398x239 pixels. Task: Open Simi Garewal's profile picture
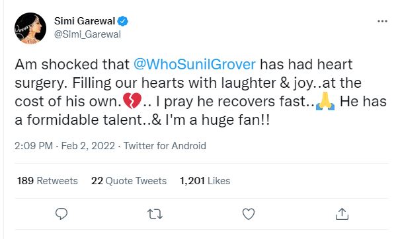30,28
